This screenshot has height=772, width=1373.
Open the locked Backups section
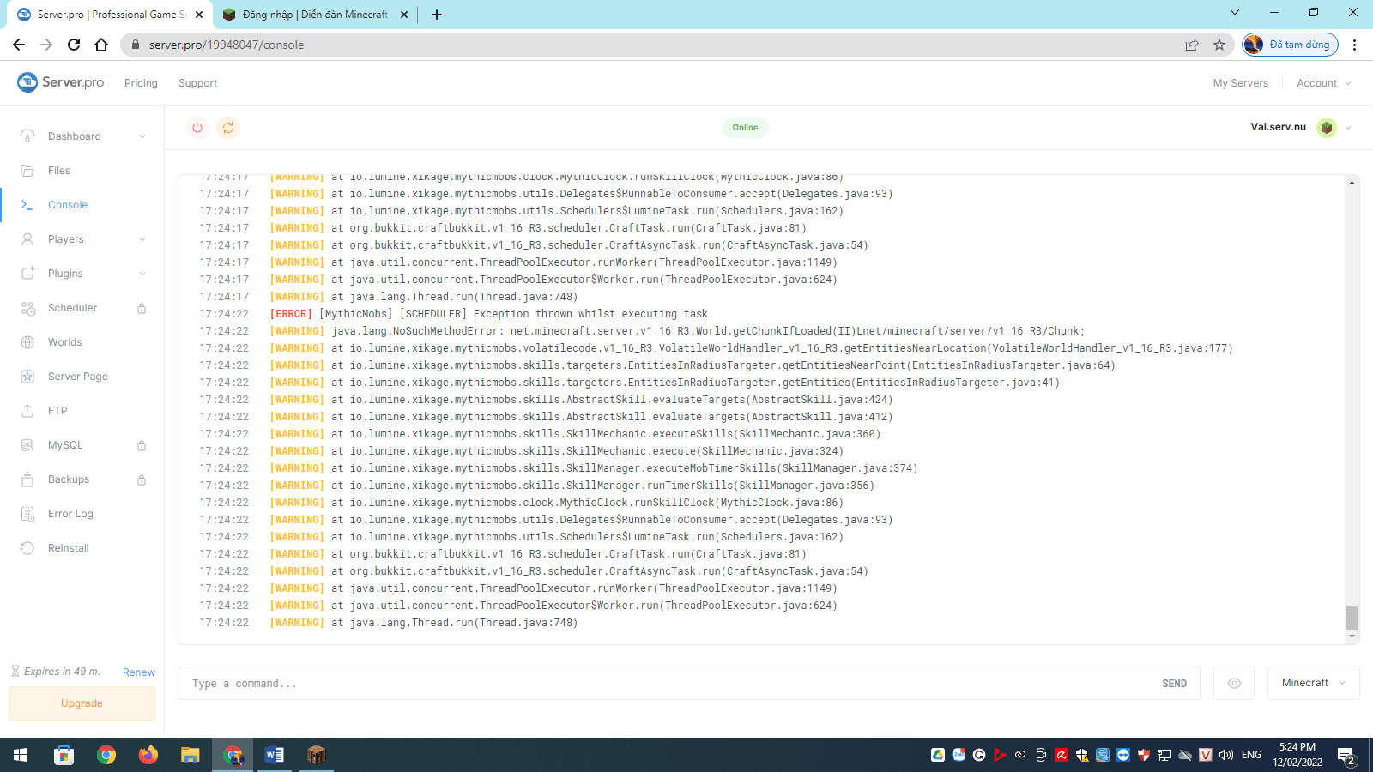click(x=69, y=479)
